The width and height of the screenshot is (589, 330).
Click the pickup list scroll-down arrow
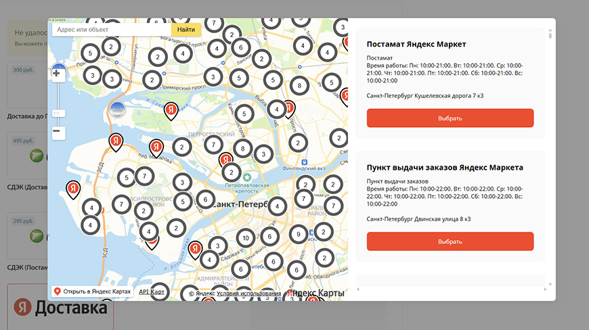coord(550,285)
